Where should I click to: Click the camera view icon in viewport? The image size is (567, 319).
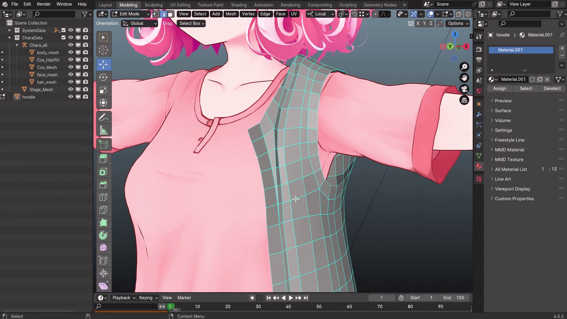(464, 89)
